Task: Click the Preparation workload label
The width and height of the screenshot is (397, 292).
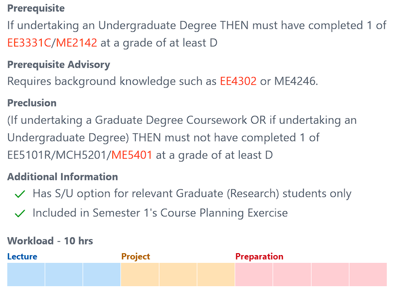Action: click(x=259, y=257)
